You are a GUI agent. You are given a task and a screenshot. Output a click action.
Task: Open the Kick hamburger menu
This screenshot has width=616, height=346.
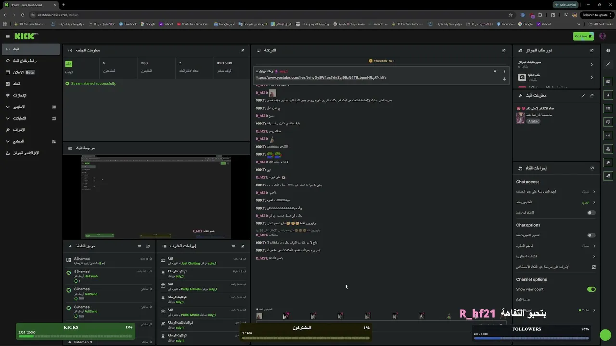(x=8, y=36)
